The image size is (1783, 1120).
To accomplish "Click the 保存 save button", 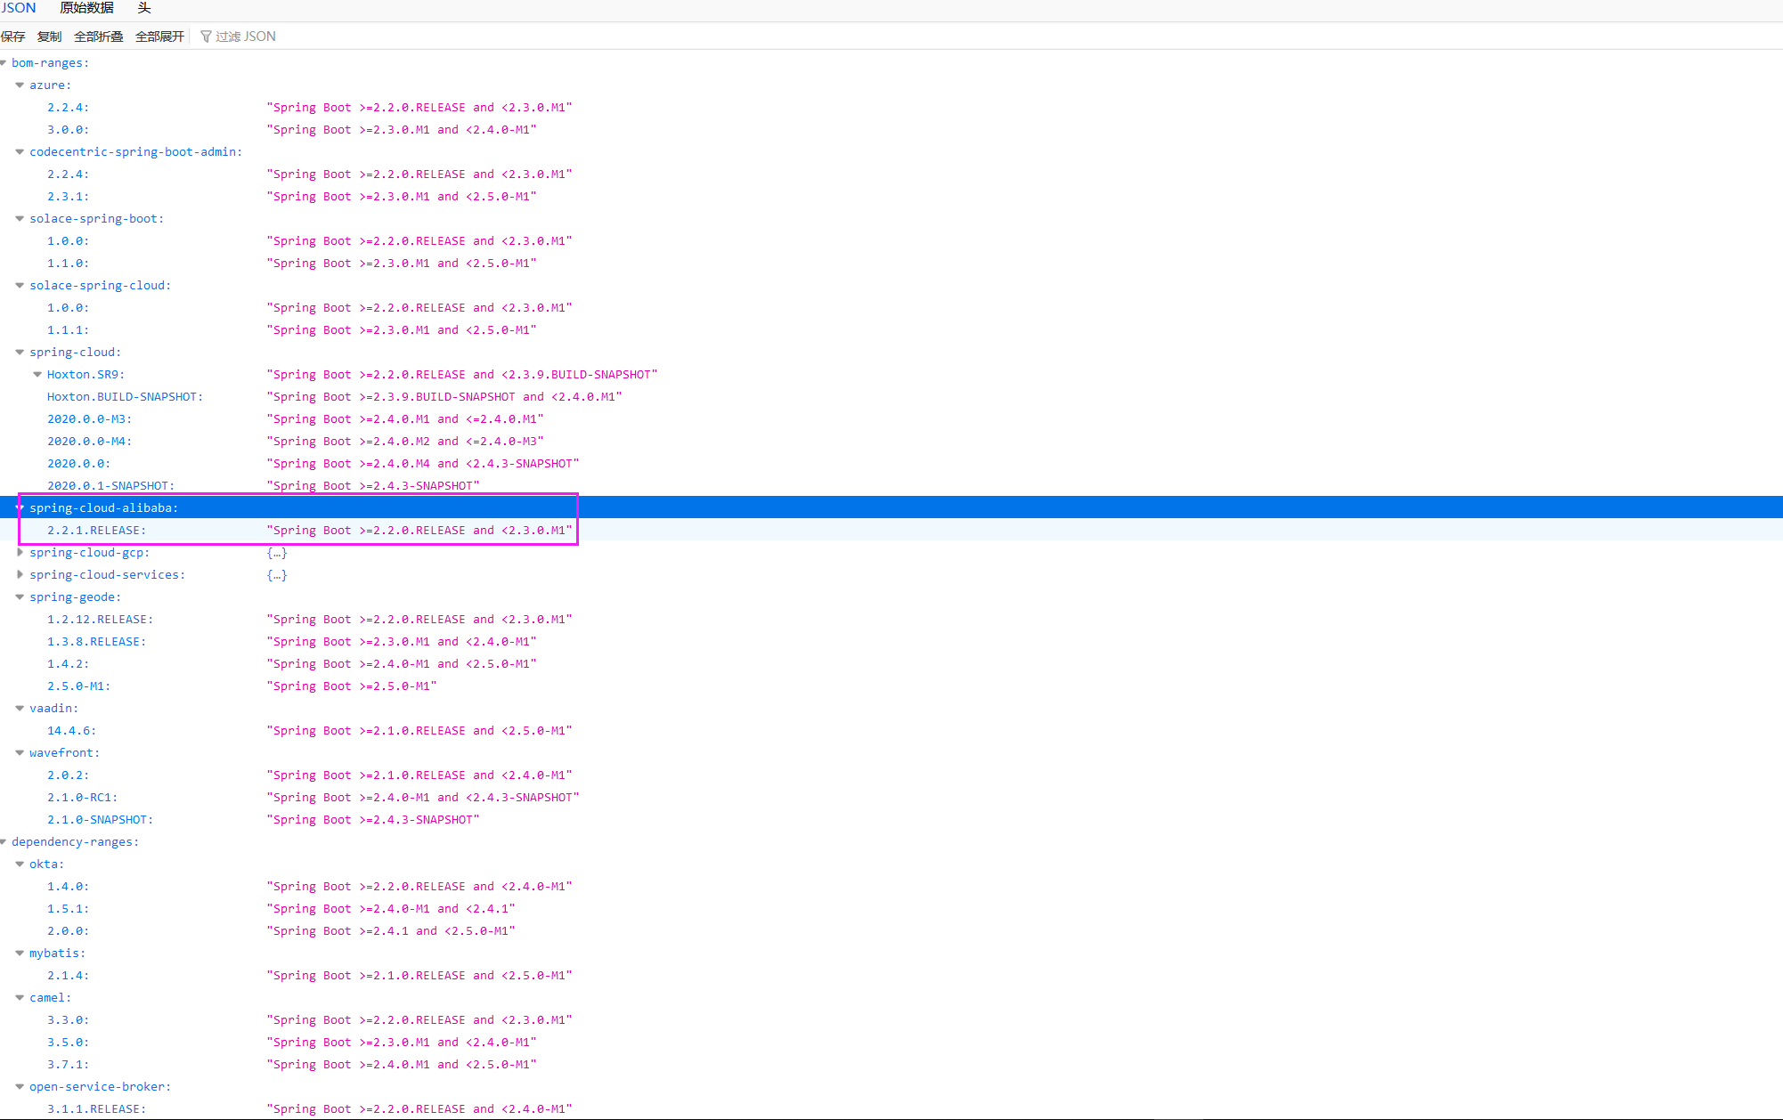I will click(x=12, y=37).
